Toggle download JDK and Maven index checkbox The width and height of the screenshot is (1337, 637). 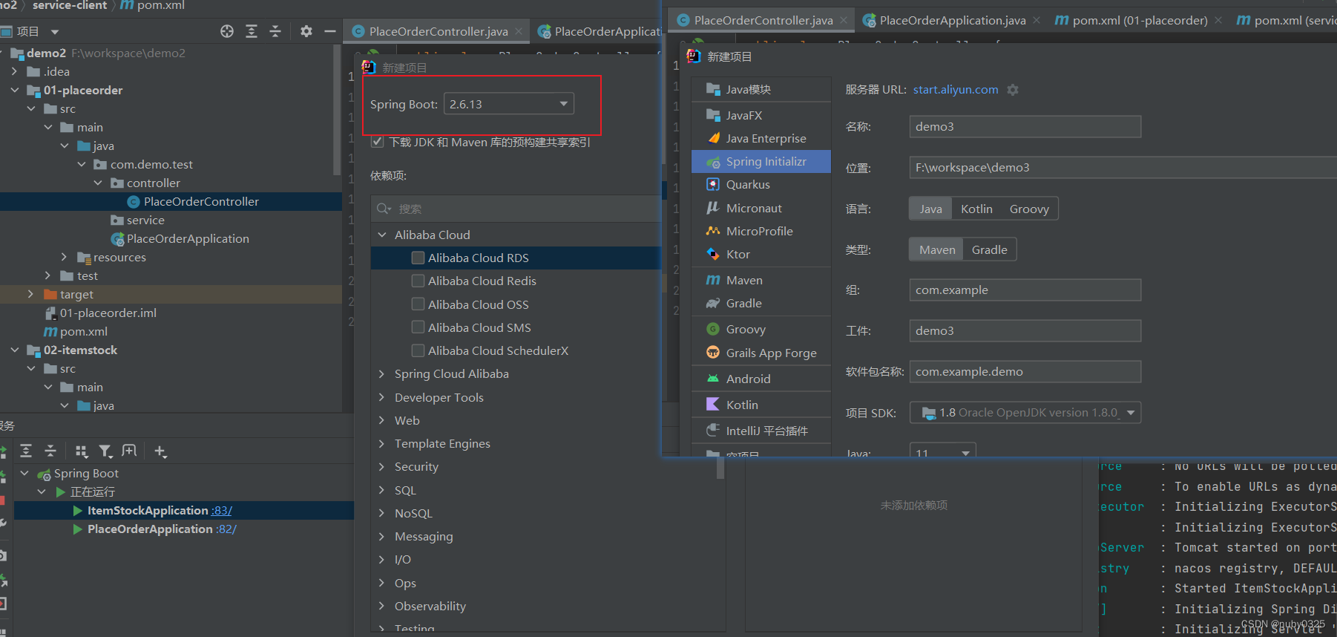point(377,142)
